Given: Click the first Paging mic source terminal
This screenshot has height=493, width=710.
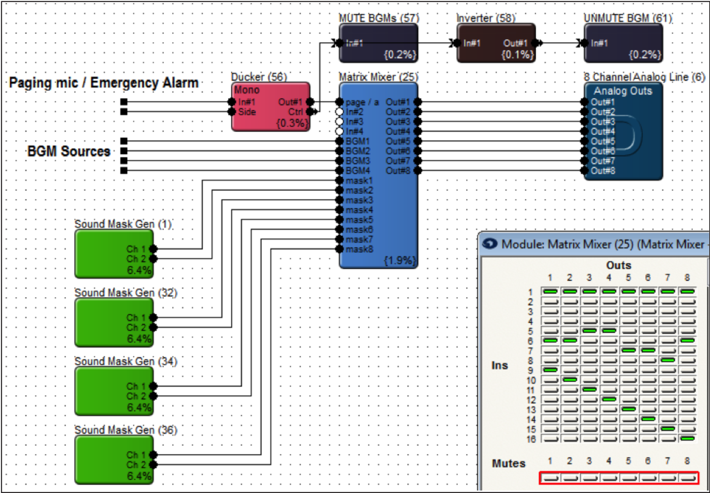Looking at the screenshot, I should pyautogui.click(x=124, y=102).
